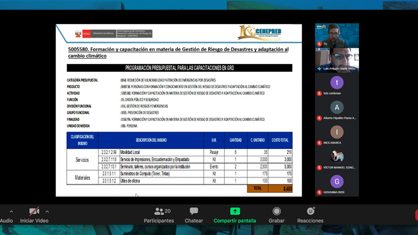
Task: Click the green Compartir pantalla icon
Action: point(235,211)
